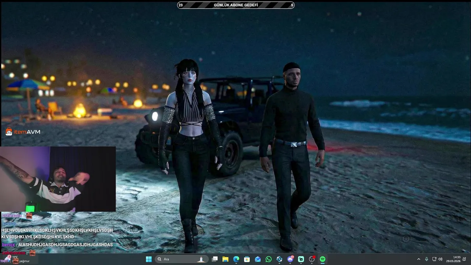Click the GÜNLÜK ABONE GEDEFİ goal bar

tap(236, 5)
